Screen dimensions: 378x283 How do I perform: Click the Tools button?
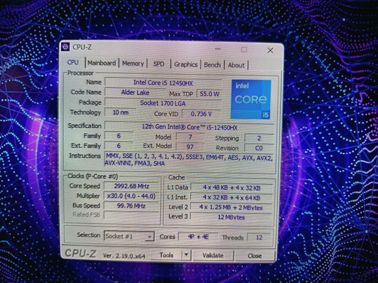(166, 255)
